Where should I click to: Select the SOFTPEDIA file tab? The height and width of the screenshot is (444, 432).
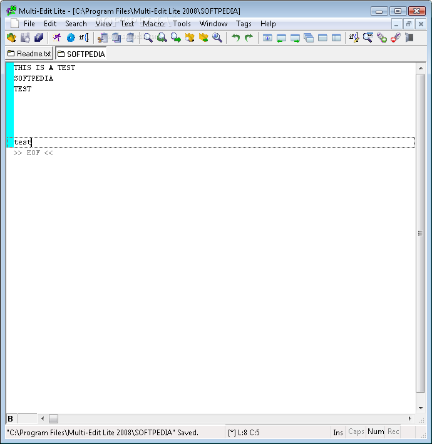(x=81, y=54)
